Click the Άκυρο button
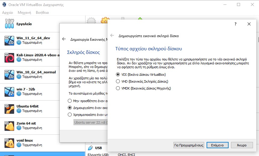This screenshot has width=259, height=156. coord(242,145)
